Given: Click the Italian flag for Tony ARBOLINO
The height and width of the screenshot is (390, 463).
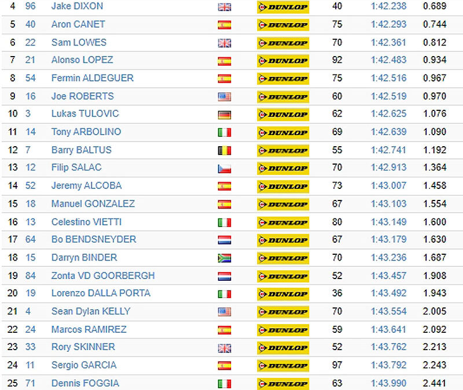Looking at the screenshot, I should 225,133.
